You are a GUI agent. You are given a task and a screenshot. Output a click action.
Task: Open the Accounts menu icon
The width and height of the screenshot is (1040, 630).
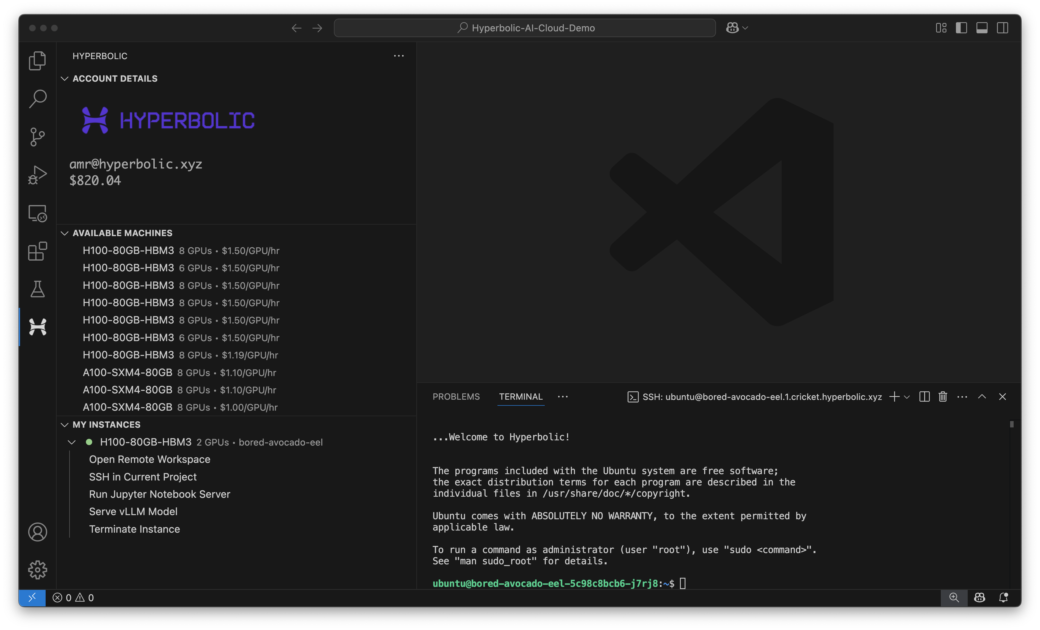38,532
